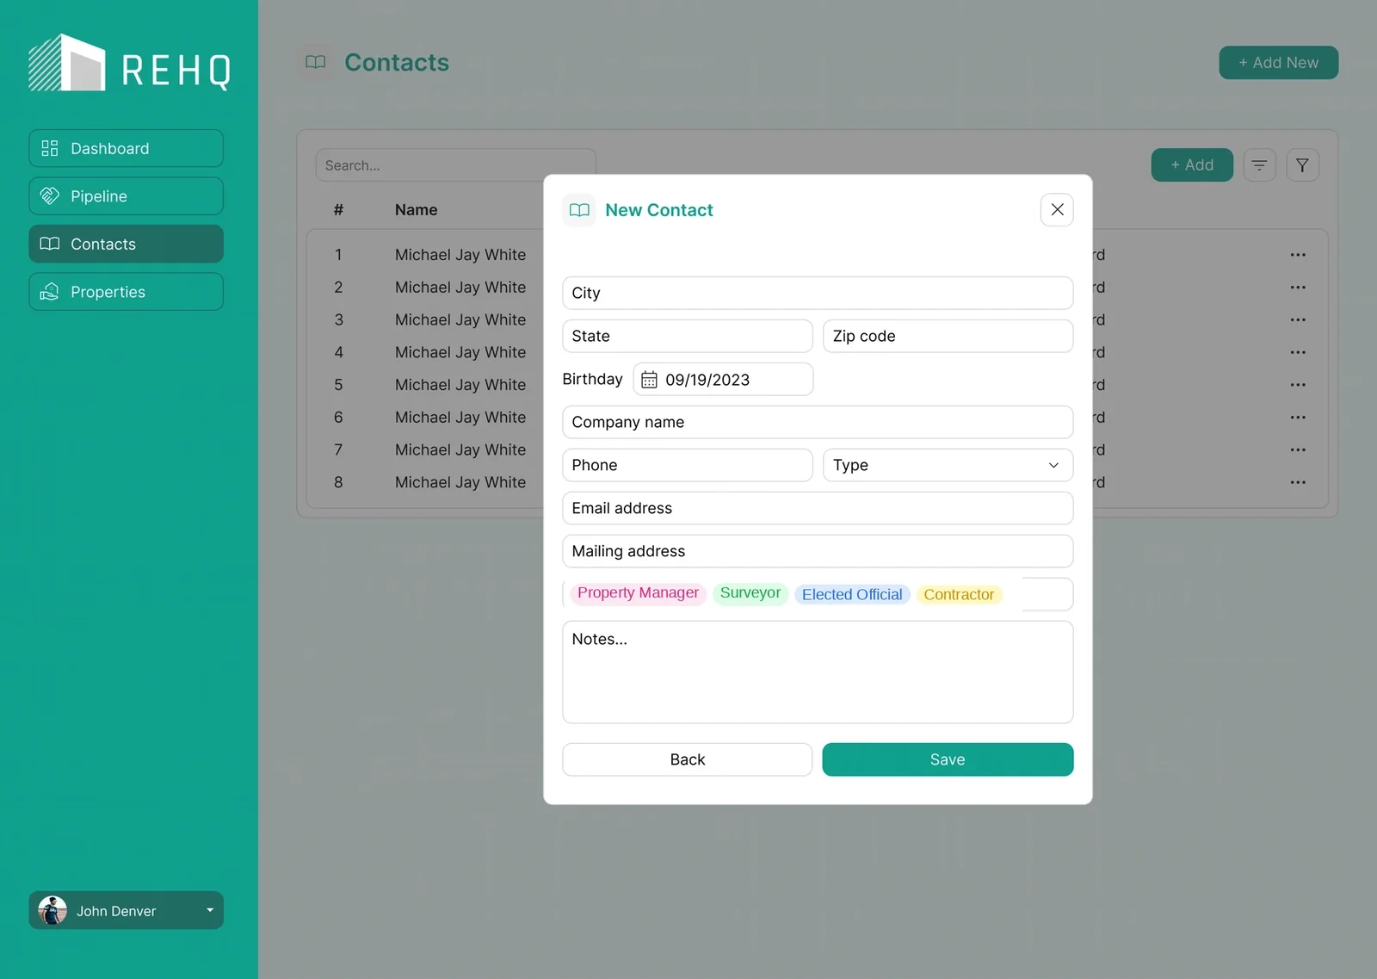This screenshot has width=1377, height=979.
Task: Click the State input field
Action: point(688,336)
